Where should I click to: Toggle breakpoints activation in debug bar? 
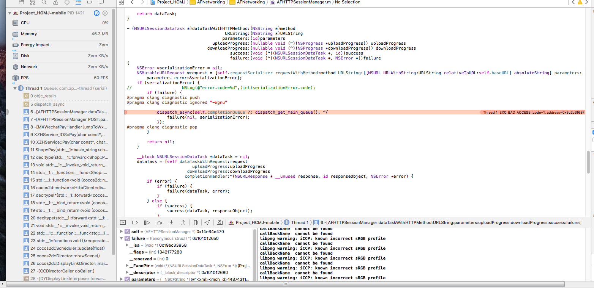pos(135,222)
